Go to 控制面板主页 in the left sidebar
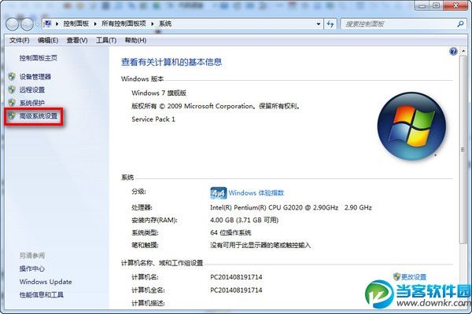Viewport: 472px width, 314px height. (39, 58)
